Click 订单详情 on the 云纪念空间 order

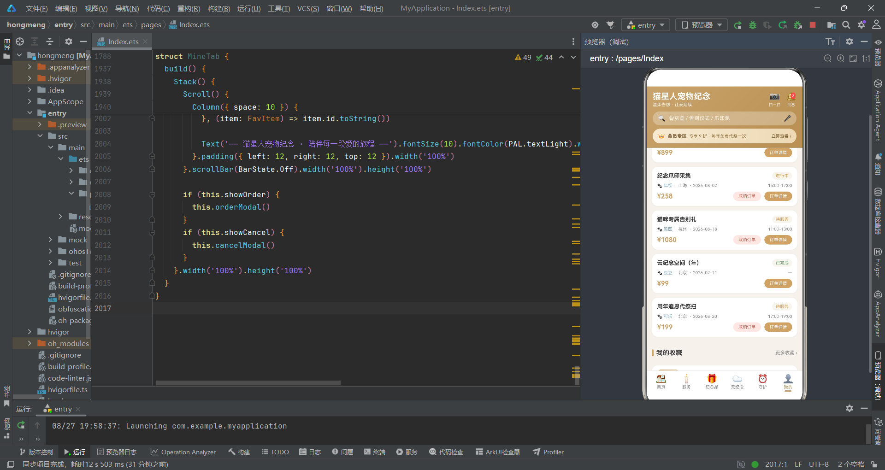click(x=778, y=283)
